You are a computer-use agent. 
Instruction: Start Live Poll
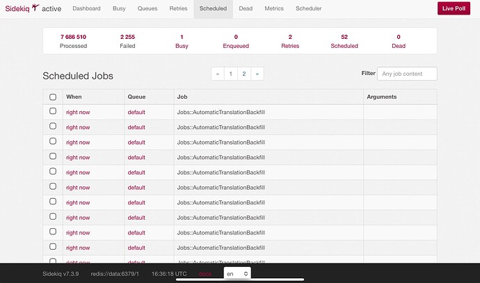click(454, 8)
